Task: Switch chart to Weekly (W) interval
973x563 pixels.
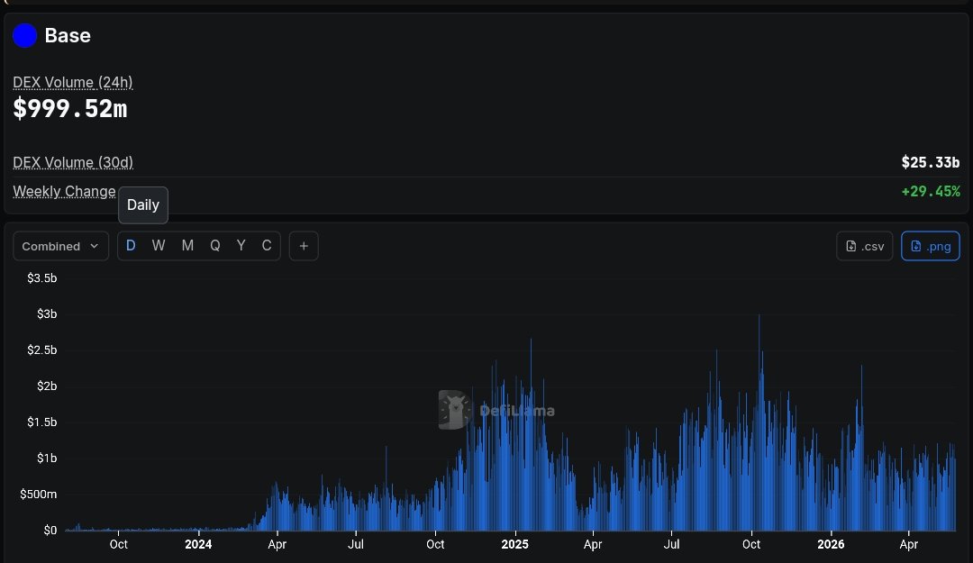Action: pyautogui.click(x=159, y=246)
